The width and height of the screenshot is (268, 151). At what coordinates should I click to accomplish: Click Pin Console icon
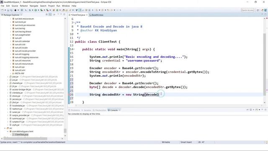[247, 110]
